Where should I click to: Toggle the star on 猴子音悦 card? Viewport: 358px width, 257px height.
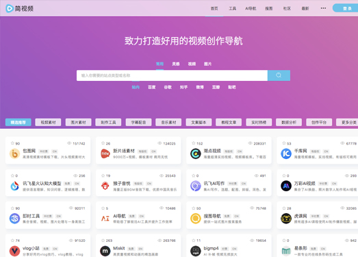pyautogui.click(x=103, y=175)
